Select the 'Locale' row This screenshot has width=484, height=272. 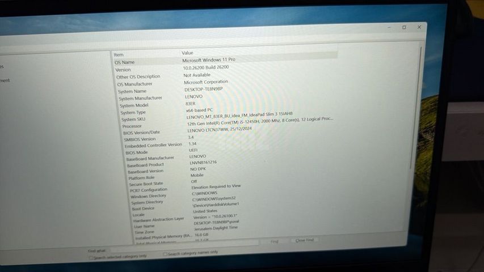(x=138, y=215)
